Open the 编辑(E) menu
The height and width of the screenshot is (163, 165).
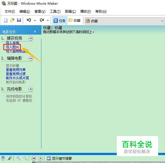[25, 11]
